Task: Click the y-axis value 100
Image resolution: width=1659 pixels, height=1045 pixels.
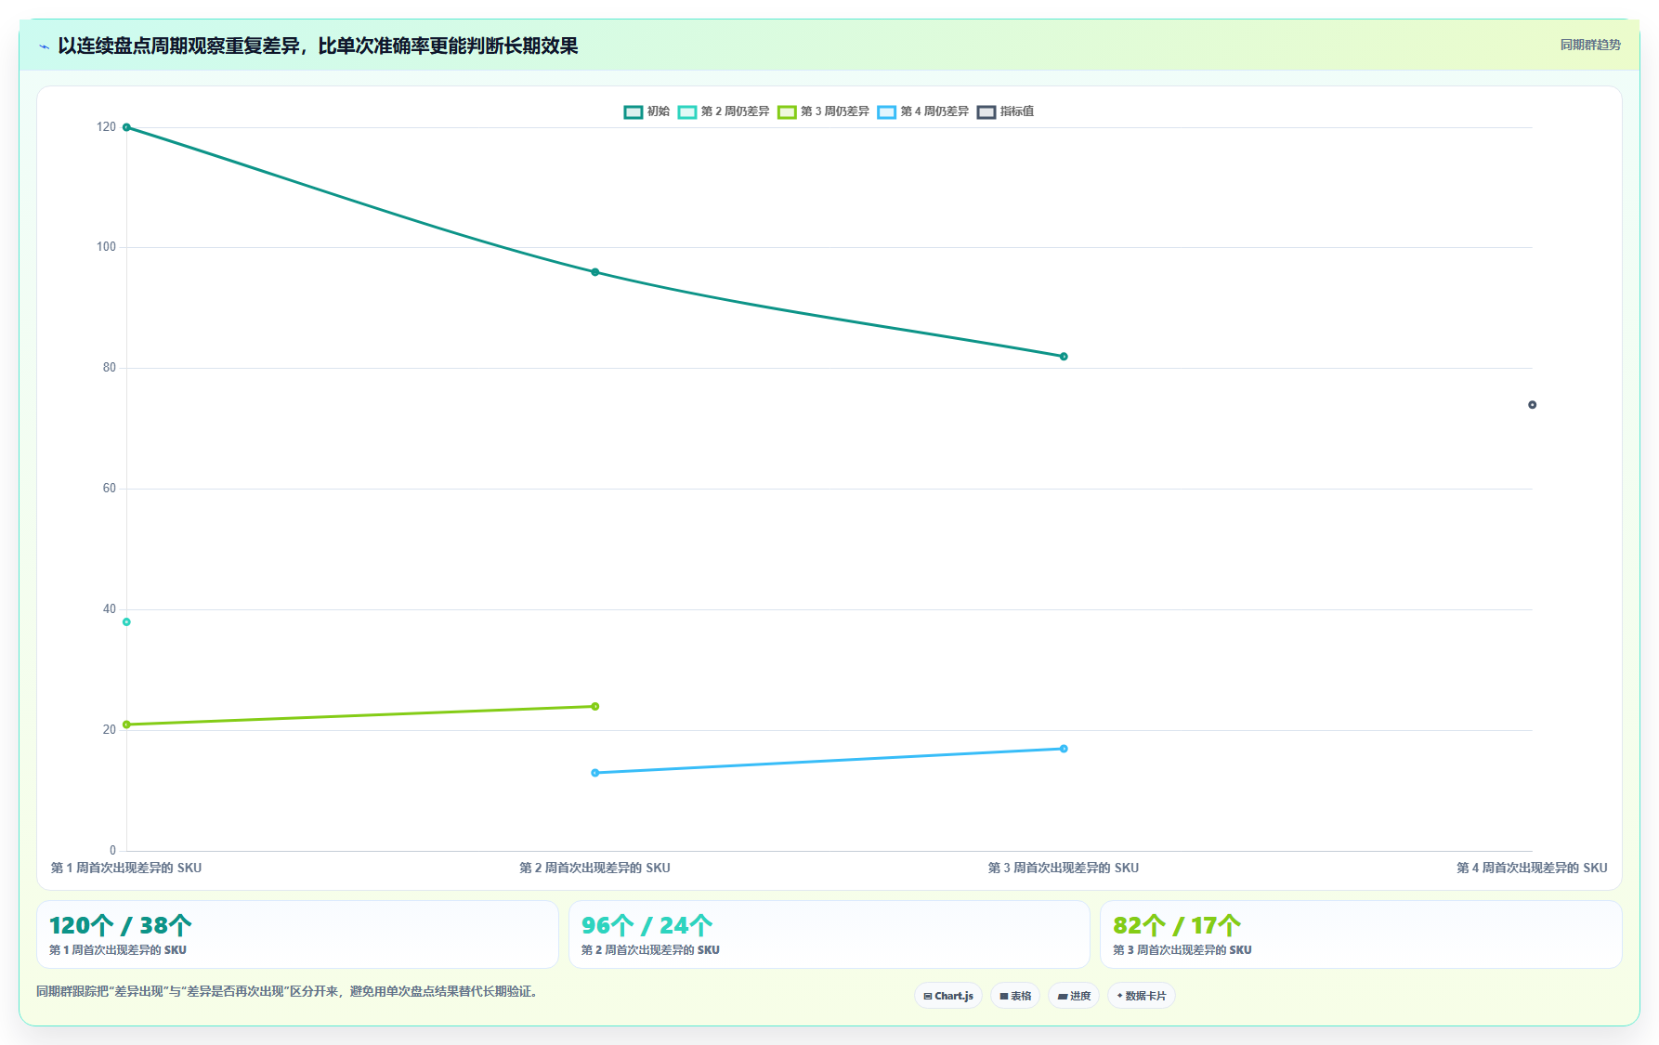Action: pyautogui.click(x=107, y=247)
